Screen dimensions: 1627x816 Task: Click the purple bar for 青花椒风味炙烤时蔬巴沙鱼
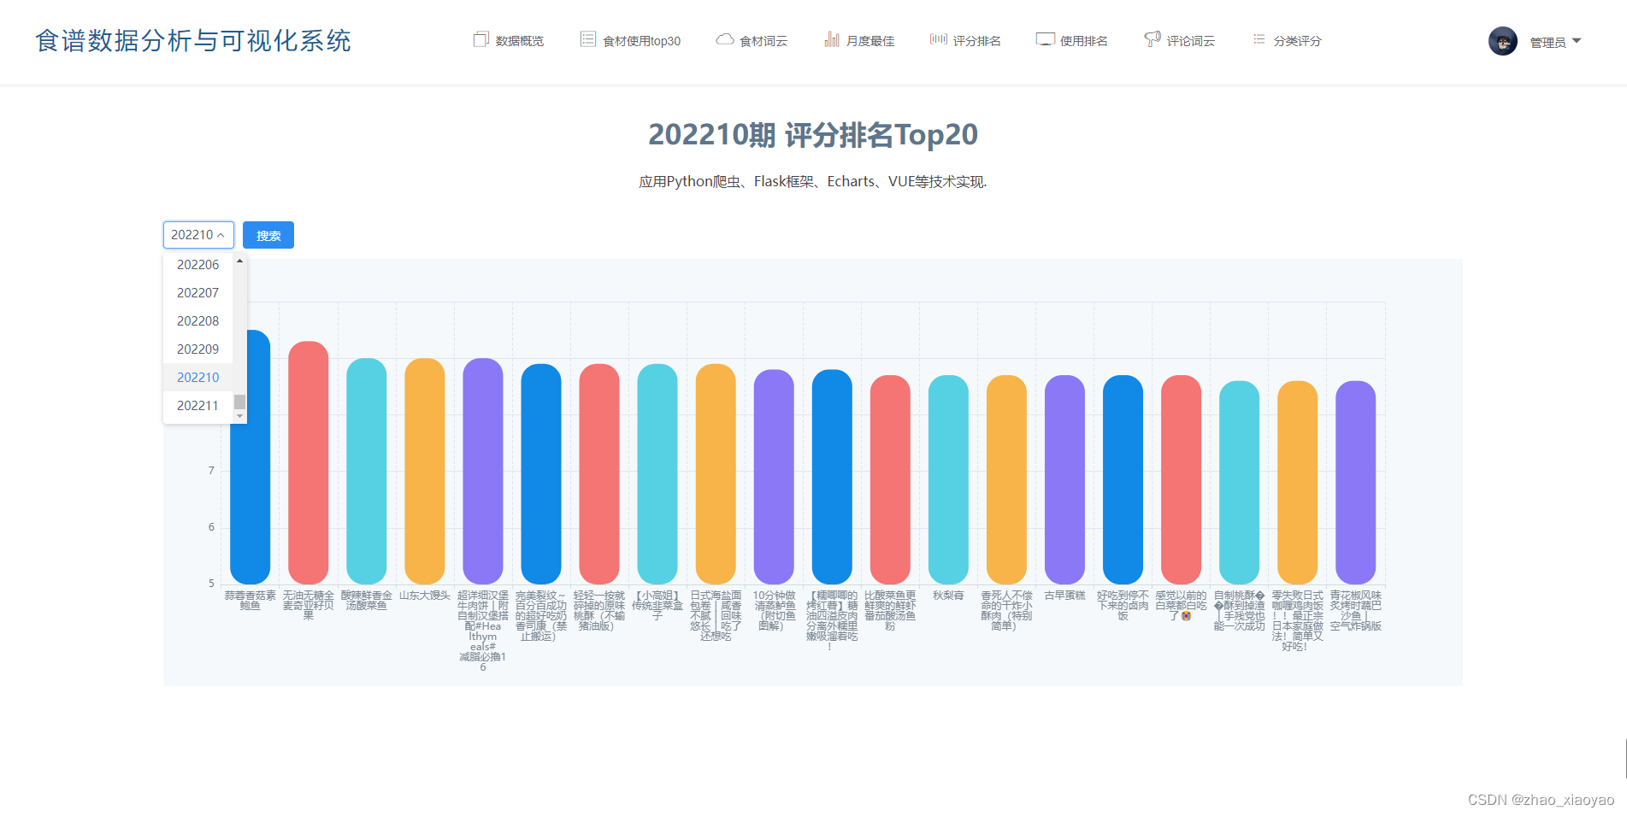click(x=1355, y=483)
